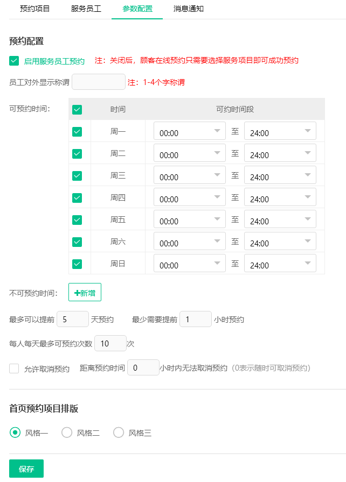Open the 周三 end time dropdown

pyautogui.click(x=280, y=175)
